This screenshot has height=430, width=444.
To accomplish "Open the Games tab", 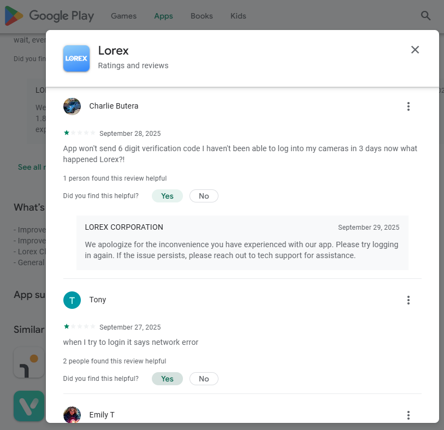I will click(x=124, y=16).
